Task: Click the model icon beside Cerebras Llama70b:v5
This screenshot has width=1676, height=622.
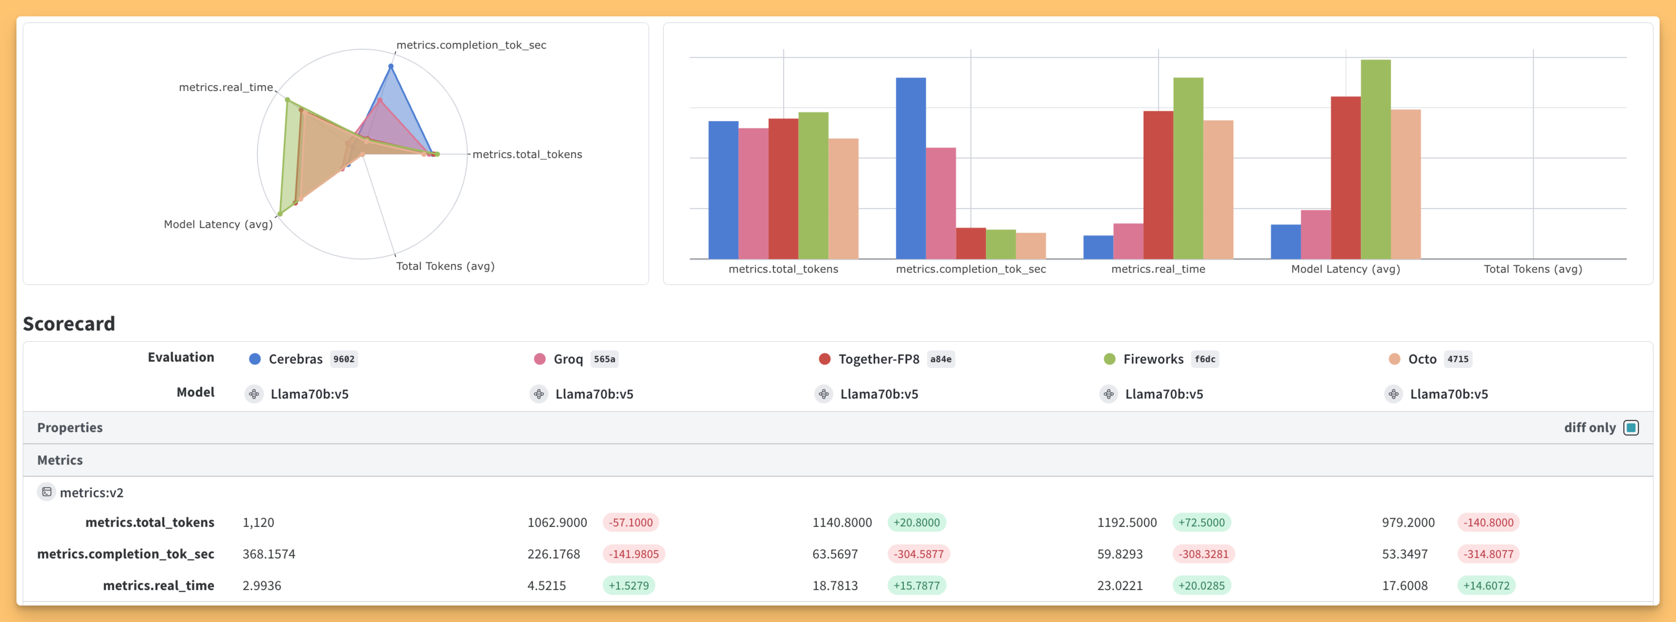Action: (x=254, y=394)
